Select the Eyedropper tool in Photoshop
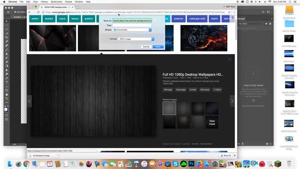Viewport: 300px width, 169px height. [x=7, y=41]
